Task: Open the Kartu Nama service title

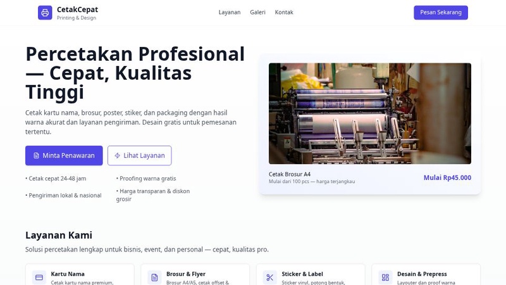Action: click(x=68, y=274)
